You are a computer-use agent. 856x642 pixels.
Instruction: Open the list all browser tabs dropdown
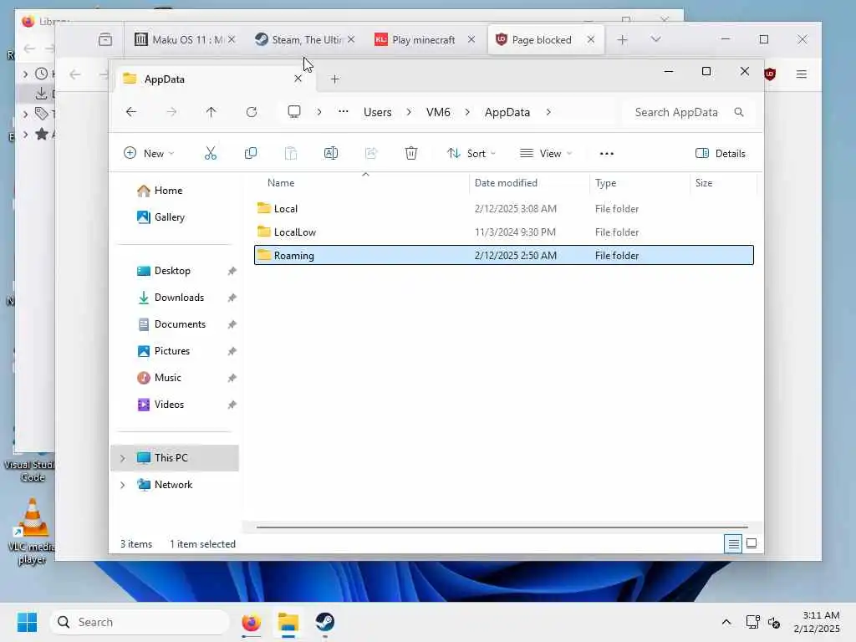[x=655, y=39]
